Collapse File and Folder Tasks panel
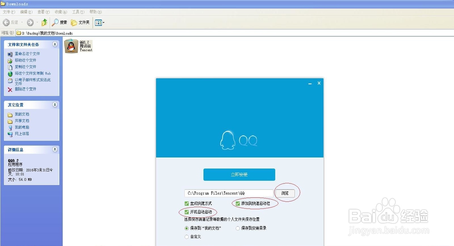454x246 pixels. 55,44
